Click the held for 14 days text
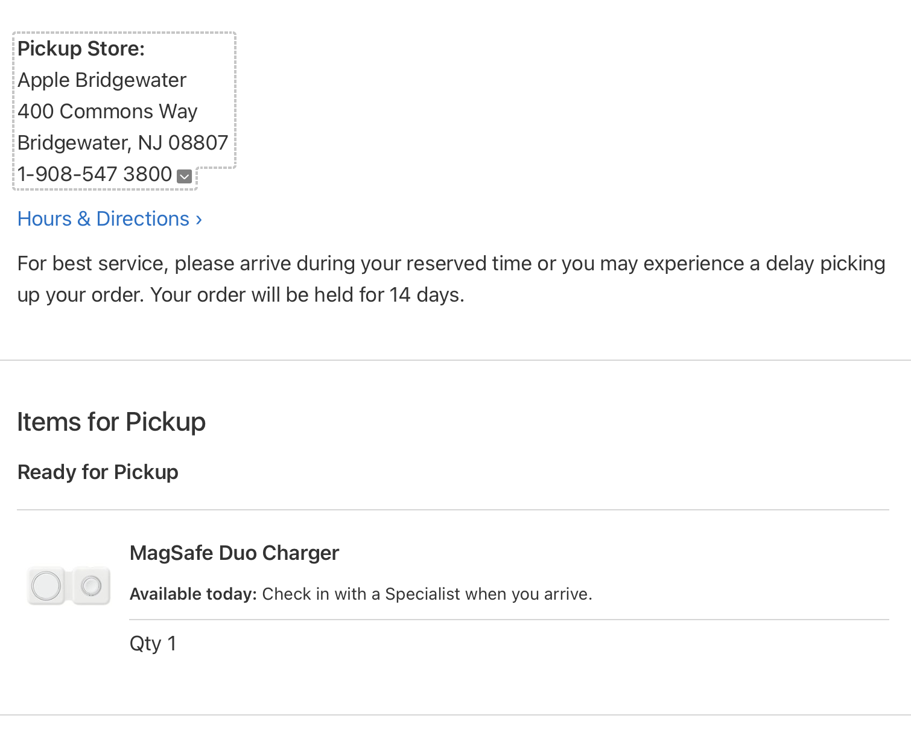 pyautogui.click(x=389, y=295)
